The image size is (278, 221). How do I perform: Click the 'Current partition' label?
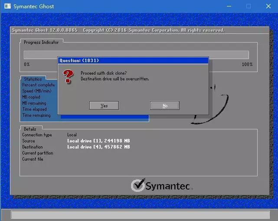click(38, 153)
